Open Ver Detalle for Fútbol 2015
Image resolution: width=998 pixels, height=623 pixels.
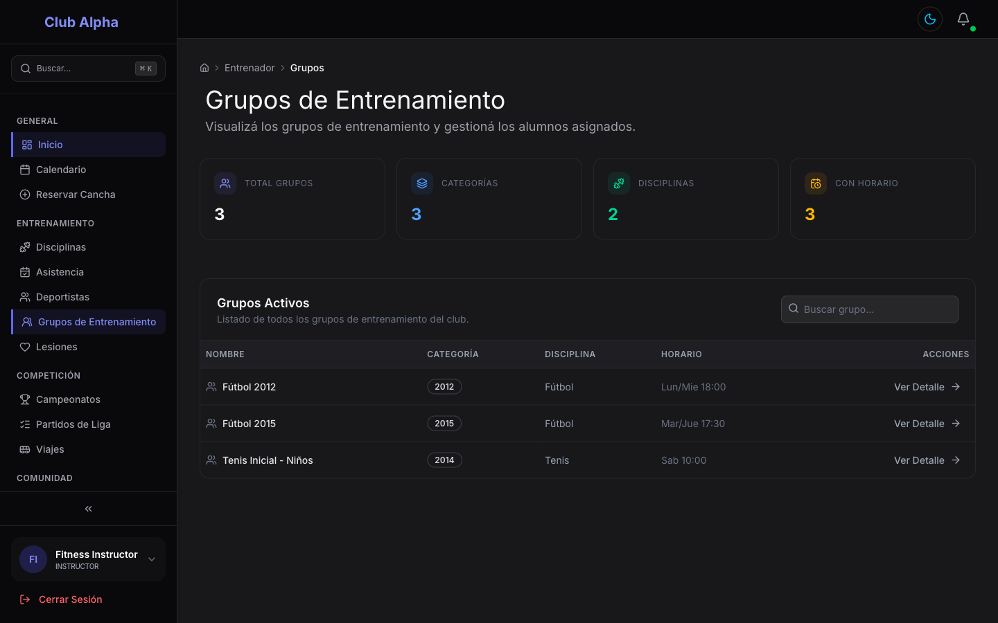(927, 424)
